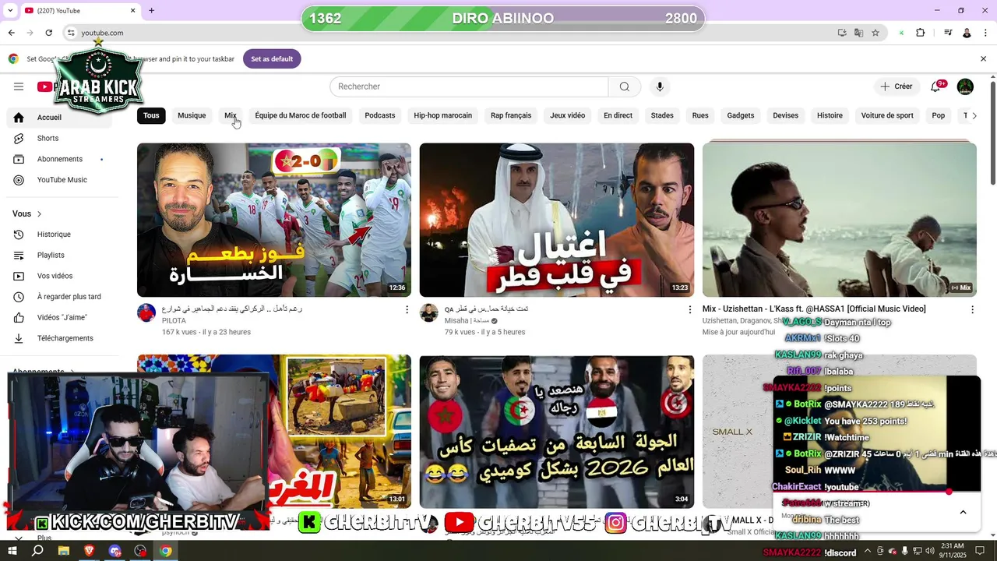The image size is (997, 561).
Task: Open Chrome media controls icon
Action: click(x=948, y=33)
